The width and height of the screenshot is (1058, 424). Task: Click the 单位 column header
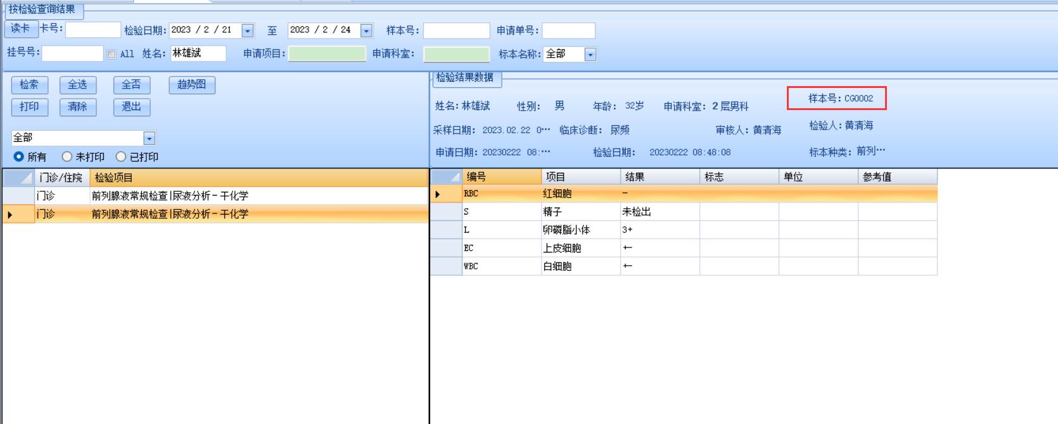point(819,177)
